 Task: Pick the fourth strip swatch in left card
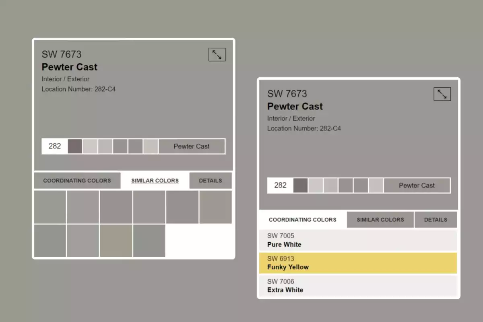pos(120,146)
